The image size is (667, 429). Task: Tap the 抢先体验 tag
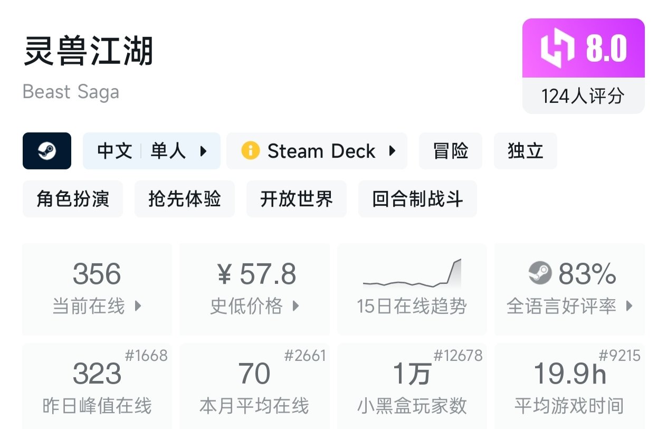coord(185,199)
